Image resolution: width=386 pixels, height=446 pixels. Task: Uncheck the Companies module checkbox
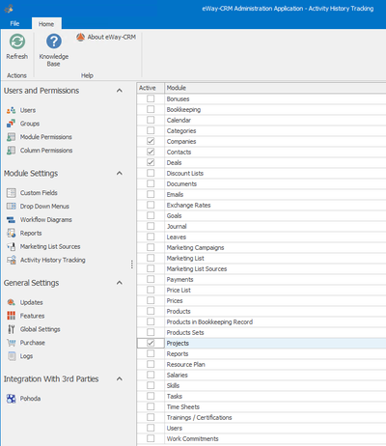point(151,141)
